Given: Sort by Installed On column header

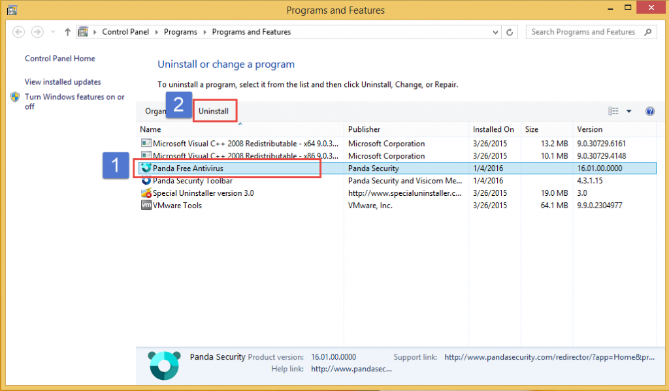Looking at the screenshot, I should click(495, 129).
